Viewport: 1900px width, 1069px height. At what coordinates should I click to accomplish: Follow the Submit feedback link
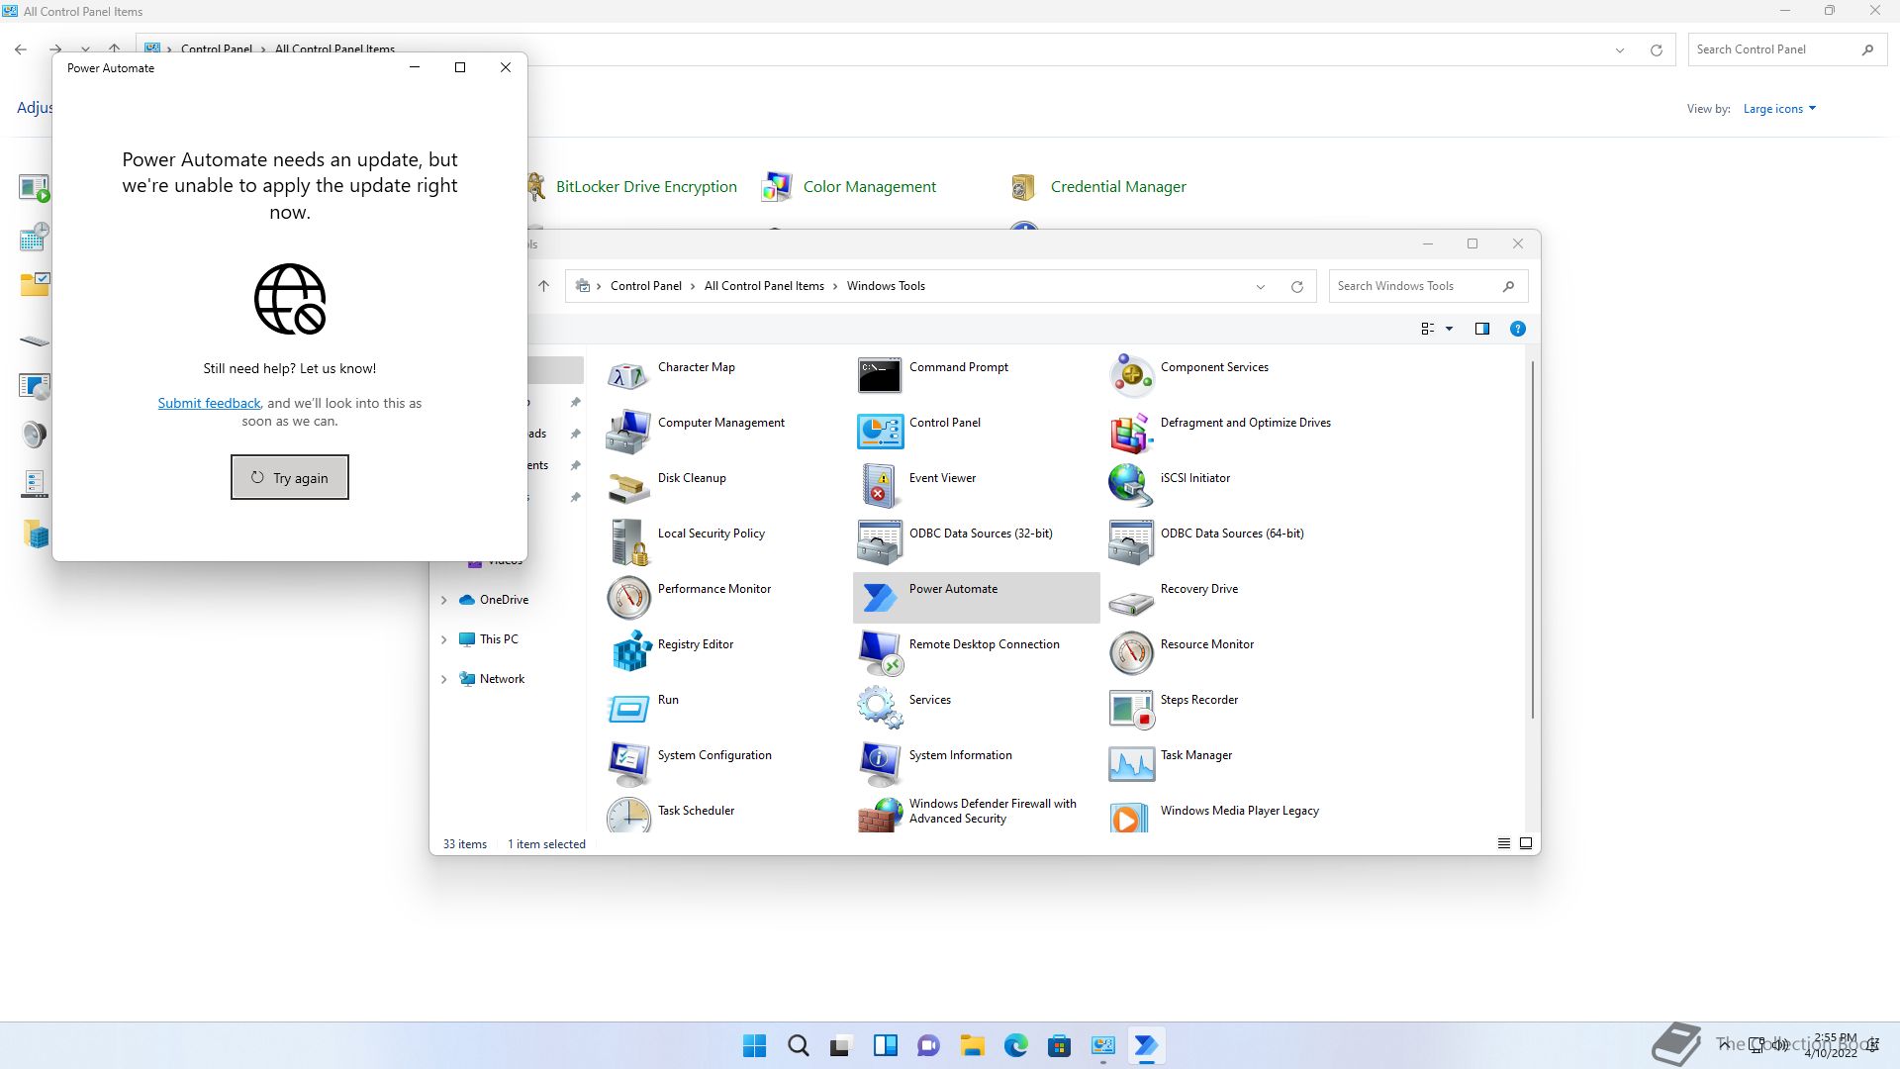tap(209, 403)
